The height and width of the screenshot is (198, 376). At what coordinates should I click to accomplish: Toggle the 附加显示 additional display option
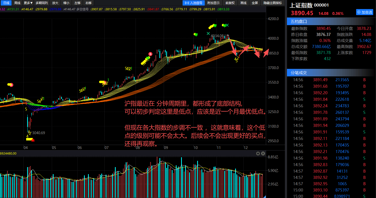pos(214,3)
